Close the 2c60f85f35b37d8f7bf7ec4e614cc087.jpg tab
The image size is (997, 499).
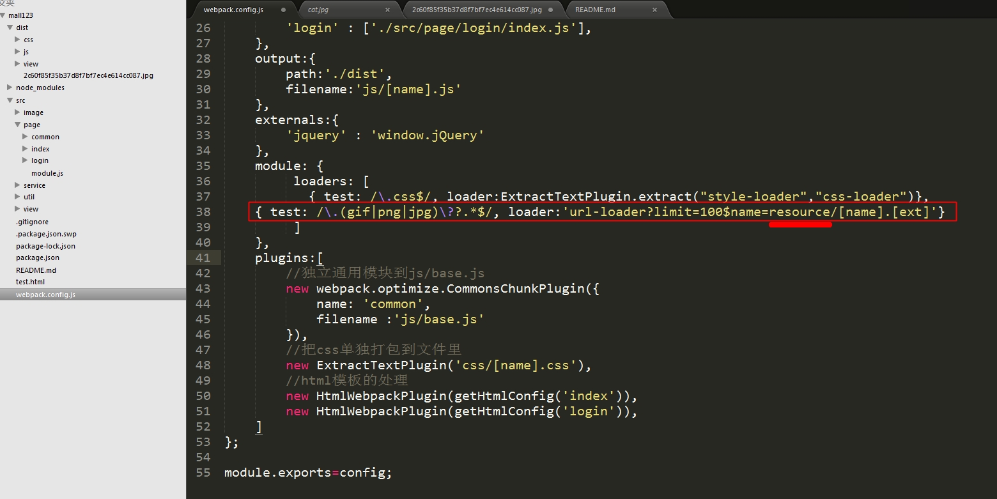[550, 10]
